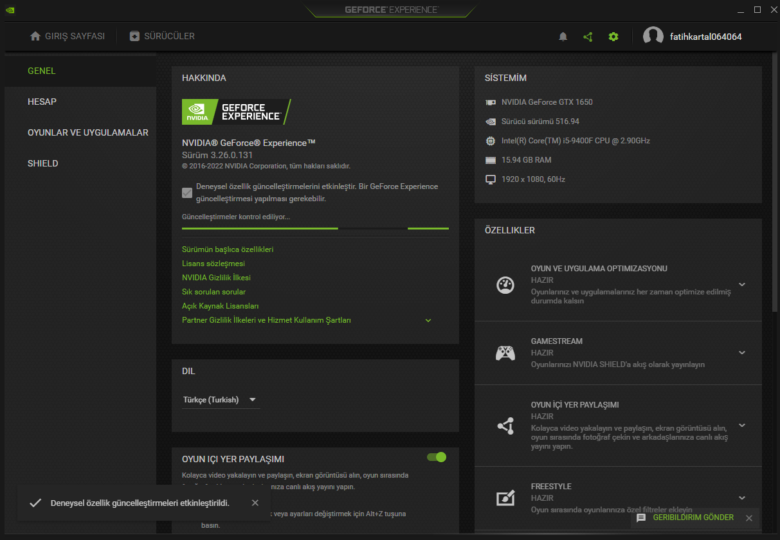
Task: Click username fatihkartal064064
Action: click(705, 37)
